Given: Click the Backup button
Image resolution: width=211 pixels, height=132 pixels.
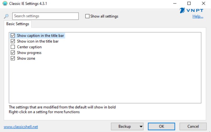Looking at the screenshot, I should pyautogui.click(x=124, y=126).
